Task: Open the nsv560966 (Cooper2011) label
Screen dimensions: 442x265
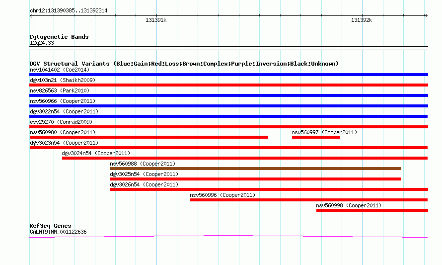Action: [x=63, y=101]
